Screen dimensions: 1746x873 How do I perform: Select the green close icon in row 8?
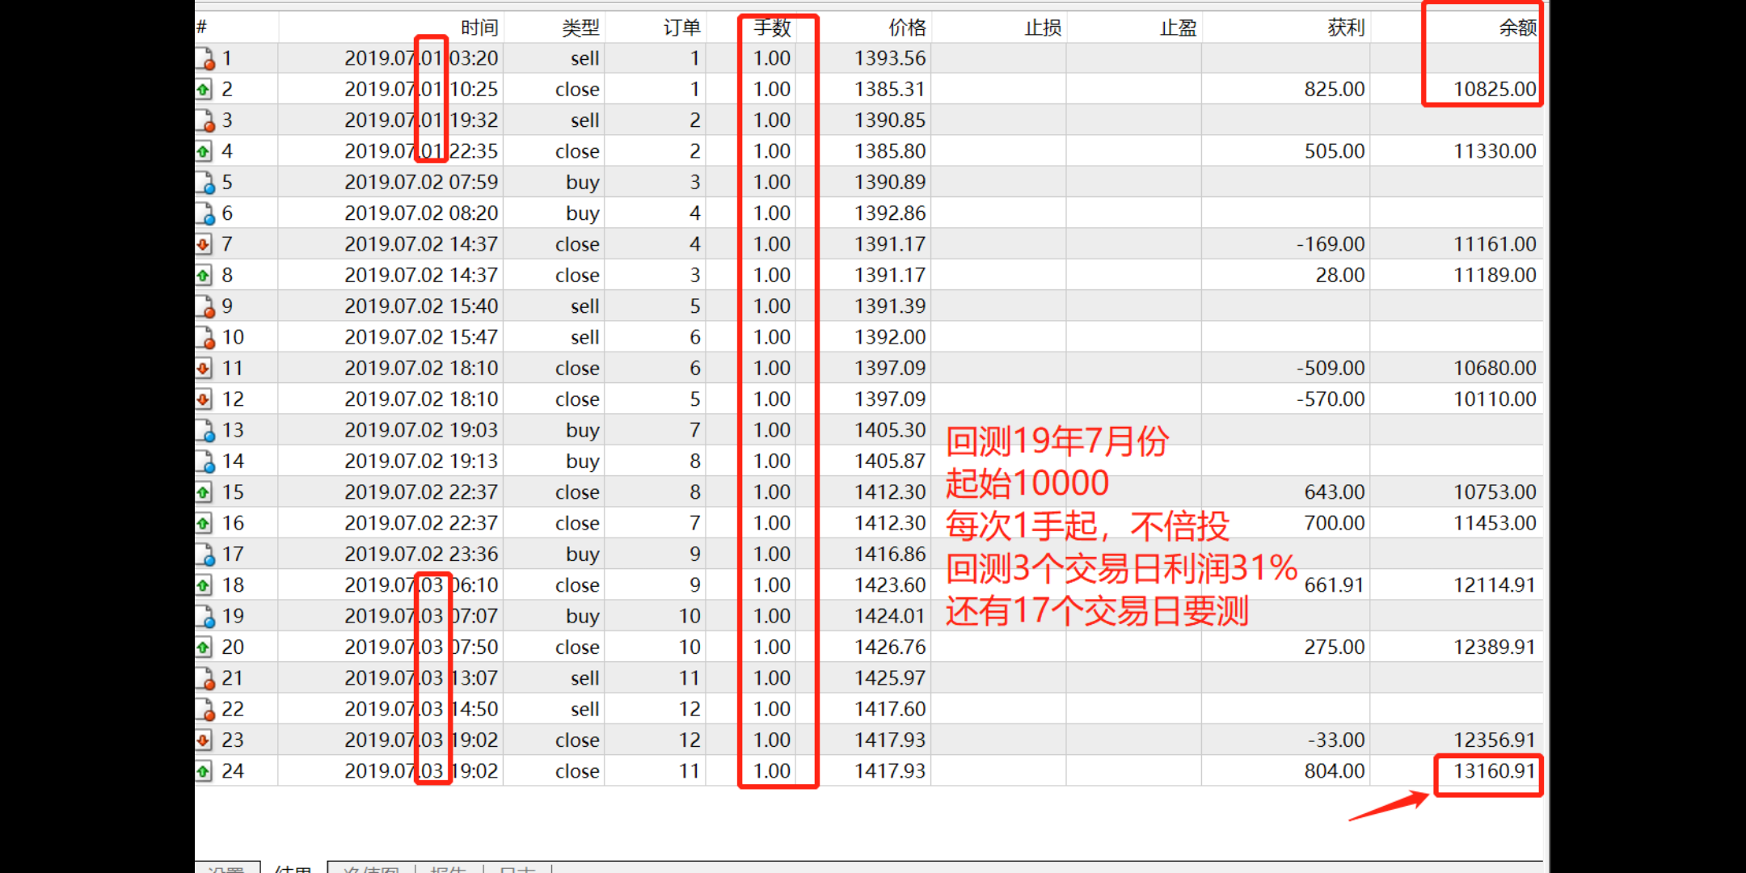point(205,275)
